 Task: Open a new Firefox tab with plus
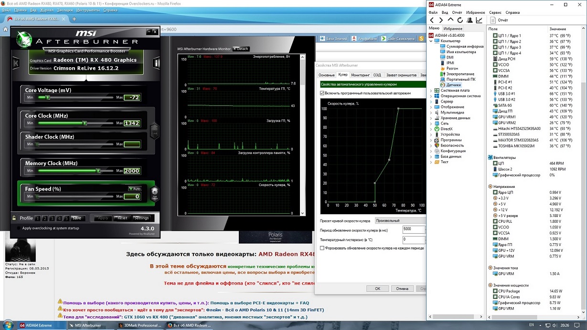[74, 19]
